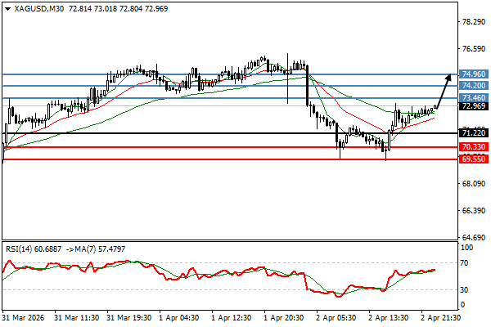This screenshot has height=327, width=491.
Task: Select the 2 Apr 21:30 time label
Action: click(x=438, y=317)
